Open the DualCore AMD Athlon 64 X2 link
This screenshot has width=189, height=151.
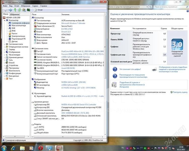82,51
